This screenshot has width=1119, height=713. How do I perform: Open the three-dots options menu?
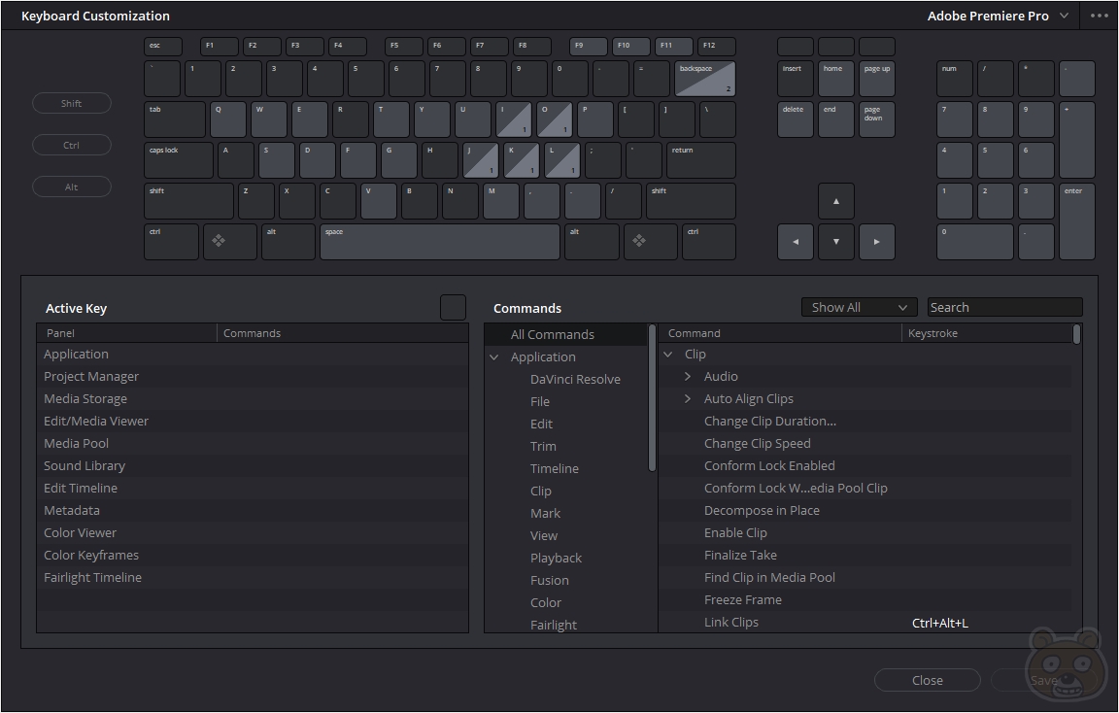[1099, 16]
